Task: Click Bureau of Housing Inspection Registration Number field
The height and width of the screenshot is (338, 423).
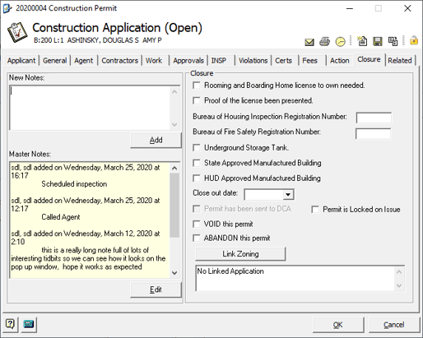Action: [x=374, y=118]
